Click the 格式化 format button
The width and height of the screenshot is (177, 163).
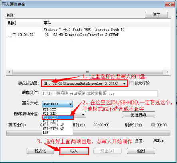click(x=40, y=151)
